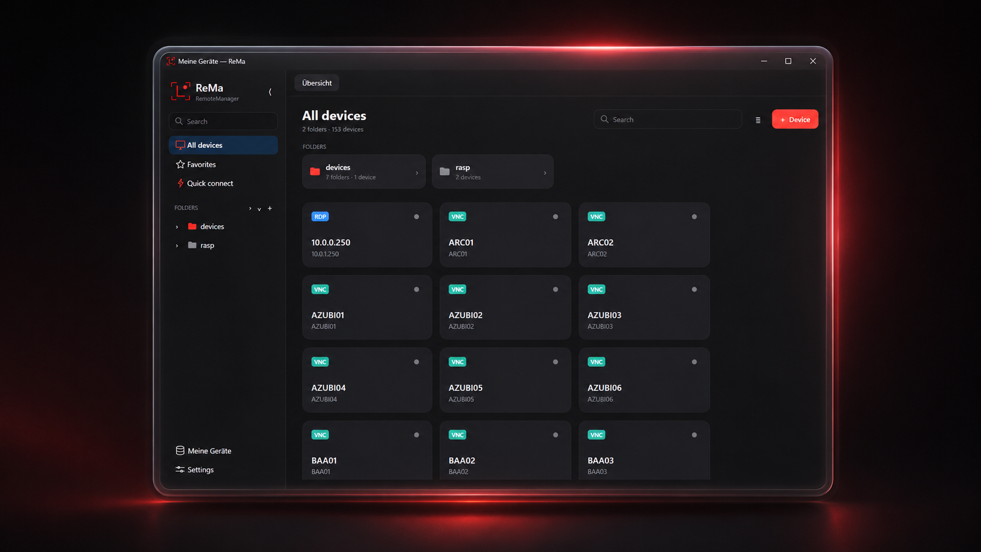This screenshot has width=981, height=552.
Task: Open the ARC01 device card
Action: click(x=505, y=235)
